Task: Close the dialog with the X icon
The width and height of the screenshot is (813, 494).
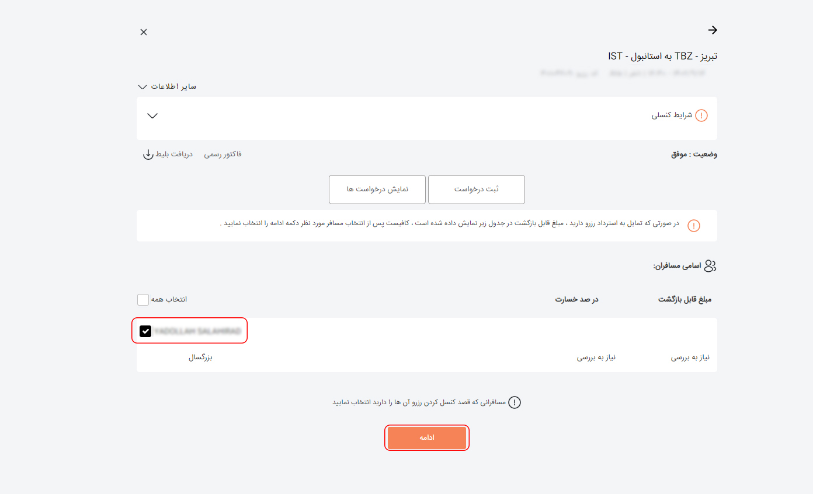Action: coord(144,32)
